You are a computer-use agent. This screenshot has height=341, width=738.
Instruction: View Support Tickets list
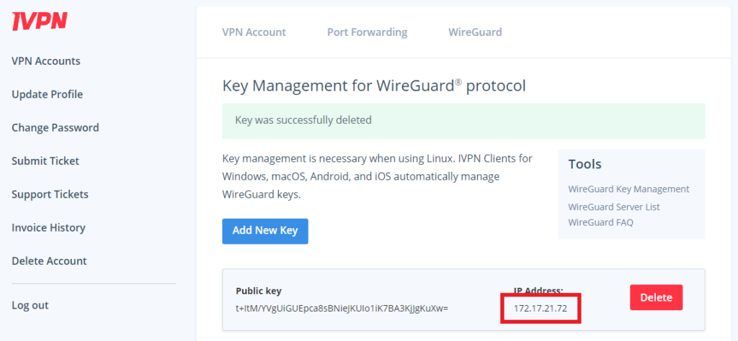(50, 194)
